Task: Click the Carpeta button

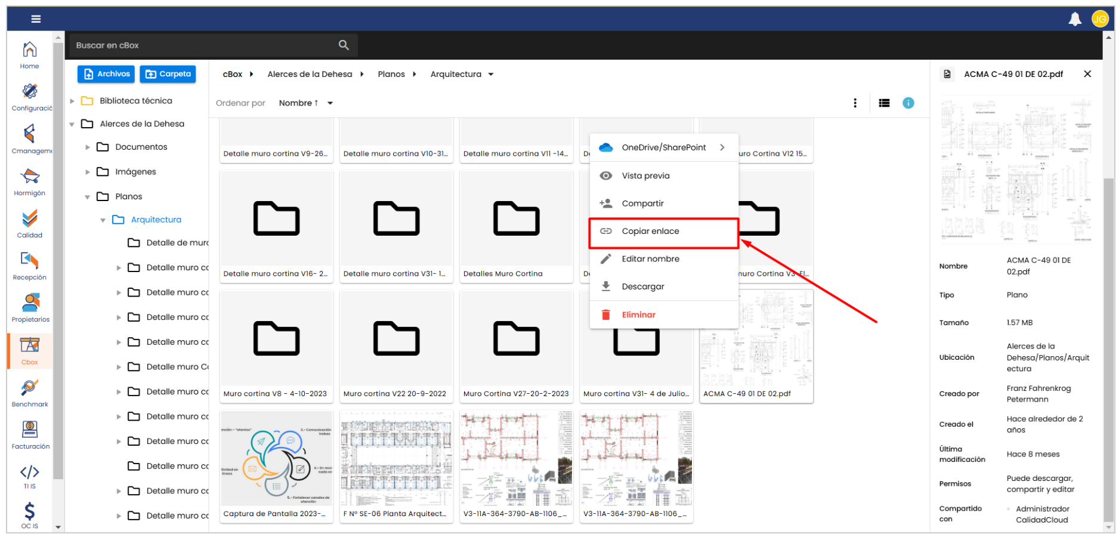Action: tap(168, 74)
